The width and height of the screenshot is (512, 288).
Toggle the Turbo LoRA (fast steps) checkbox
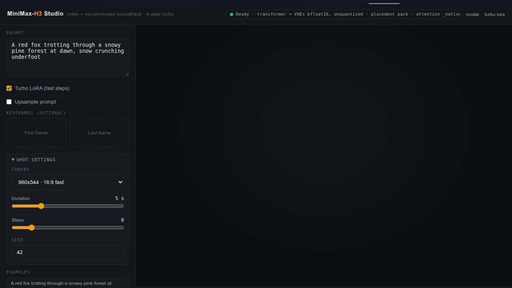9,88
